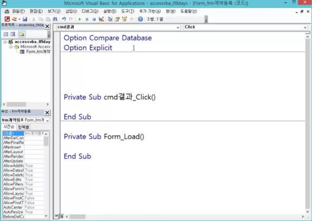The image size is (312, 221).
Task: Click the Break pause icon
Action: point(87,19)
